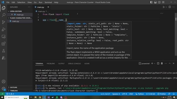
Task: Split the editor to the right
Action: point(170,7)
